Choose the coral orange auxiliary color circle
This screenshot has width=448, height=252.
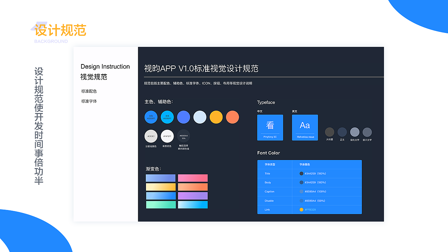[232, 117]
